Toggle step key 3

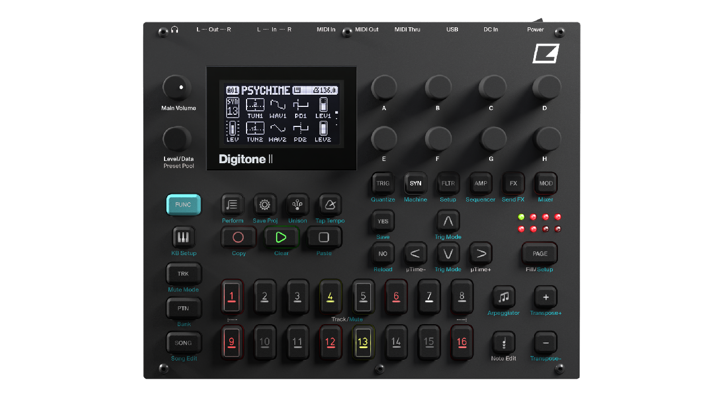coord(297,297)
